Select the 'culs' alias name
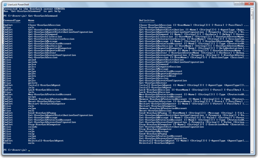 tap(31, 27)
